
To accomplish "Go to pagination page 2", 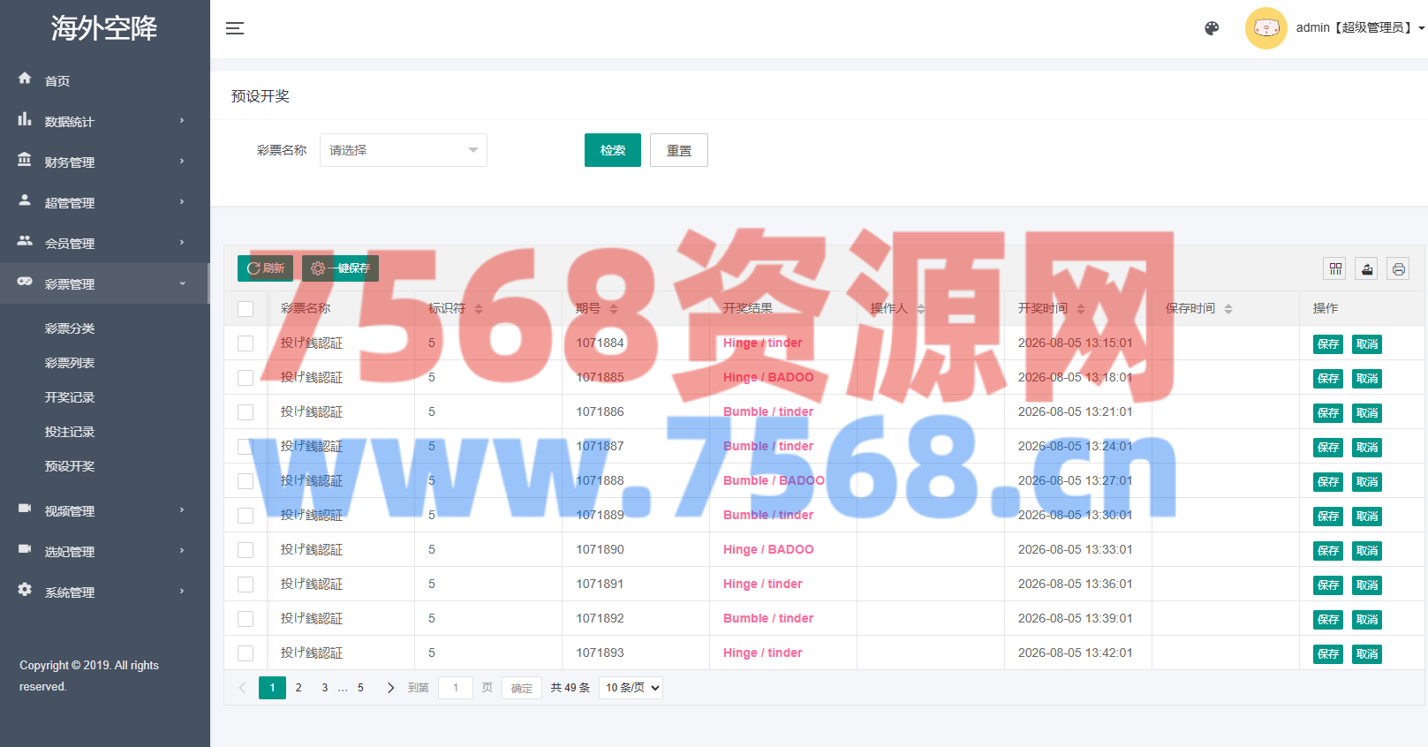I will [298, 688].
